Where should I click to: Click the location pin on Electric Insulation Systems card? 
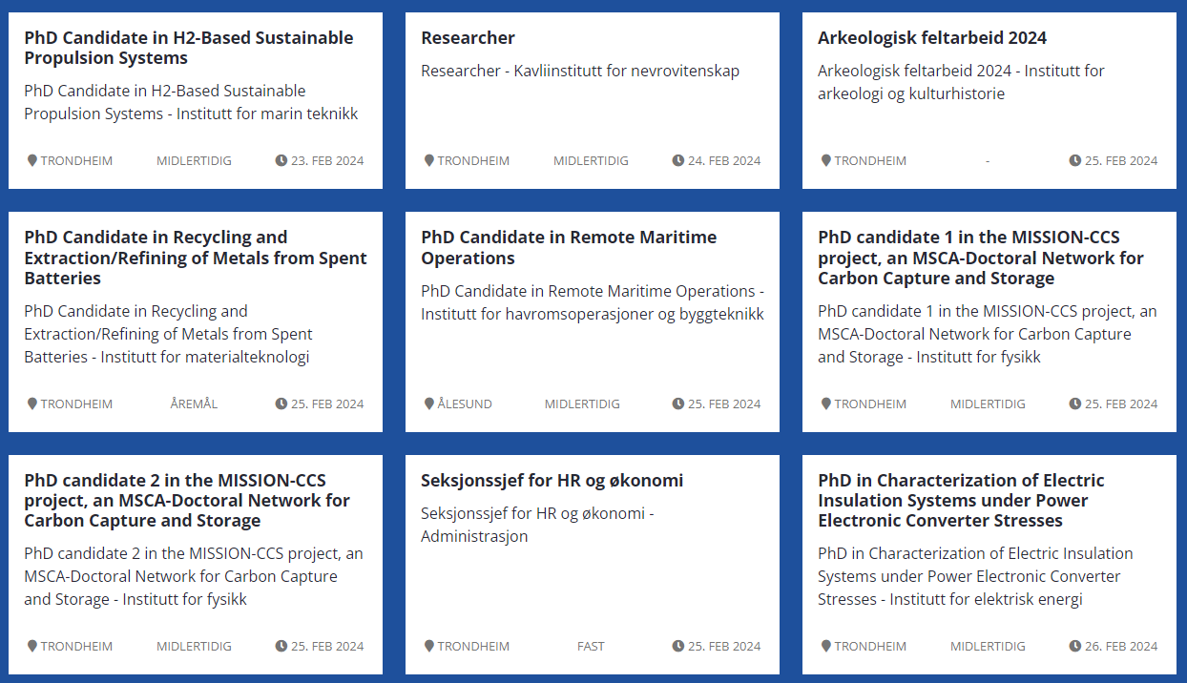pos(826,646)
